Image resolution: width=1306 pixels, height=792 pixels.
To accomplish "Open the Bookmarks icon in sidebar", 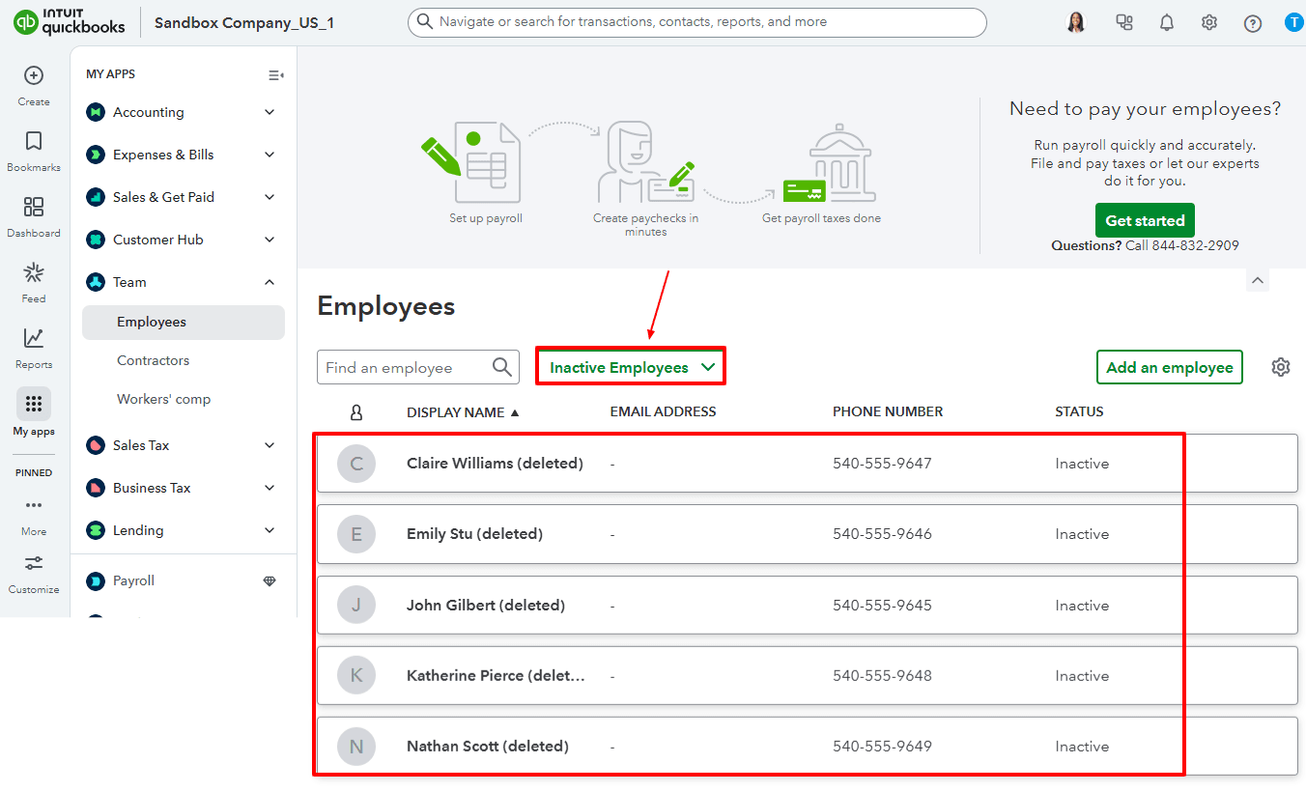I will coord(34,142).
